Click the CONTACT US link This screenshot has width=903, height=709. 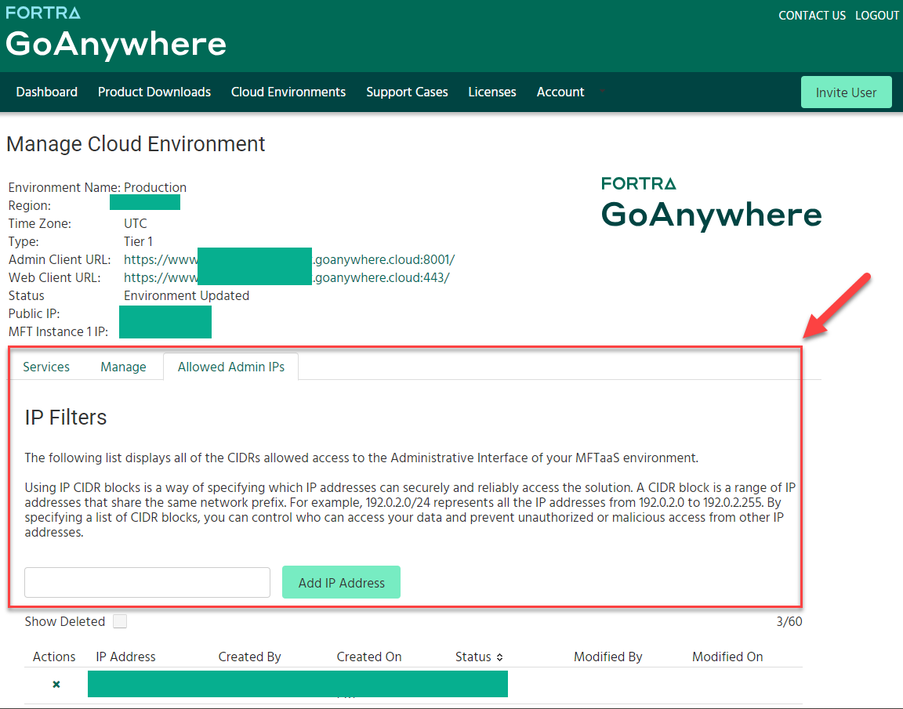[x=812, y=16]
